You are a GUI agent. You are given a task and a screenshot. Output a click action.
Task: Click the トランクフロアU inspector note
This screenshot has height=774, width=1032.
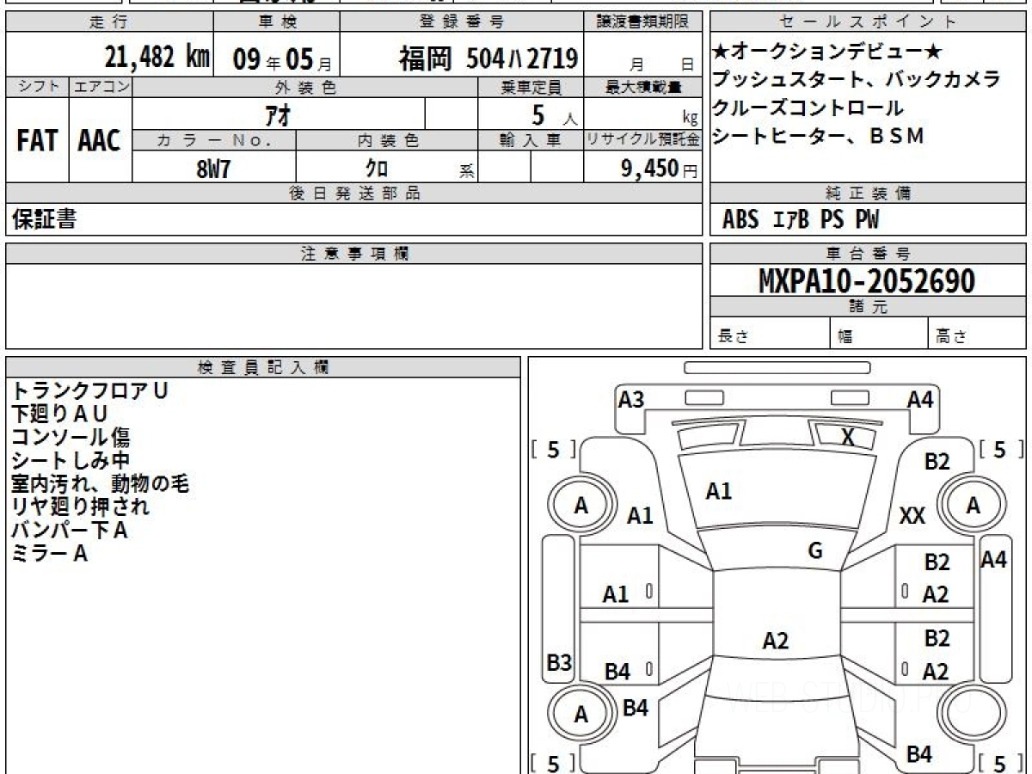pos(89,391)
